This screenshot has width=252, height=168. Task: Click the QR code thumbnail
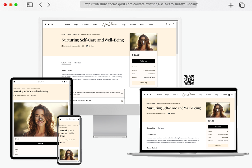point(189,81)
